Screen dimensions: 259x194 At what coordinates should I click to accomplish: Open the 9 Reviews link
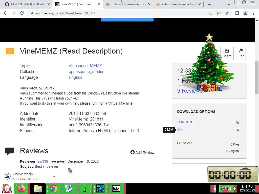(190, 91)
